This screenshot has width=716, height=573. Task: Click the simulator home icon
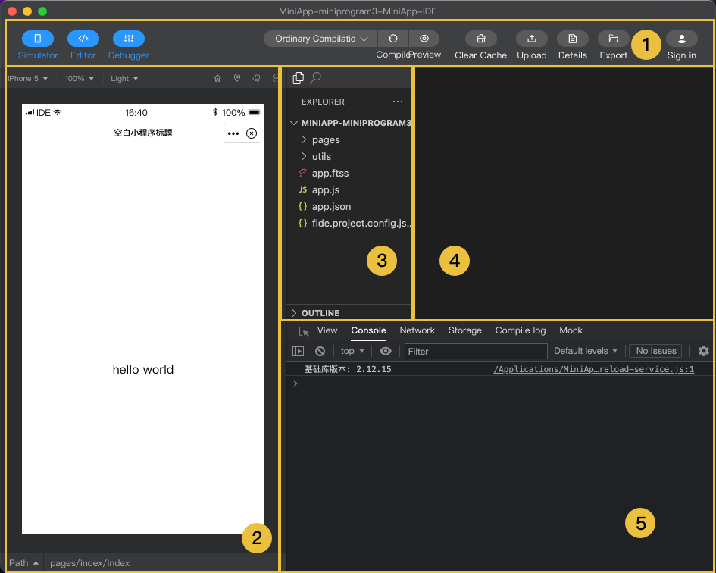click(x=217, y=78)
